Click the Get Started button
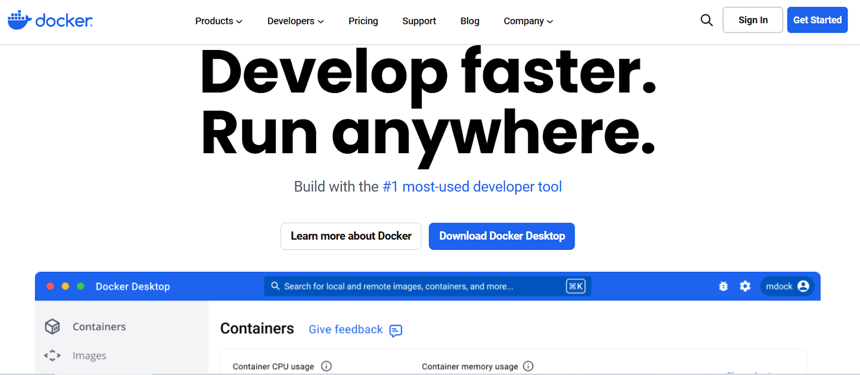Screen dimensions: 860x375 click(x=818, y=20)
